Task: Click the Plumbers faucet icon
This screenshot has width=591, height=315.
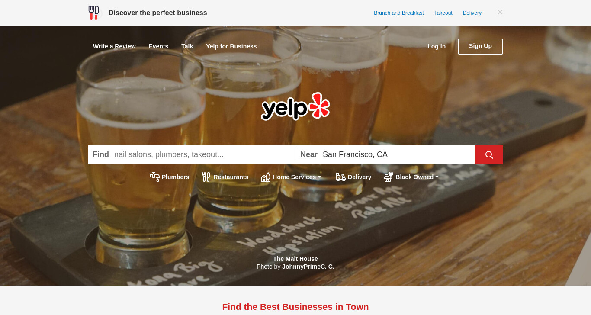Action: pyautogui.click(x=155, y=177)
